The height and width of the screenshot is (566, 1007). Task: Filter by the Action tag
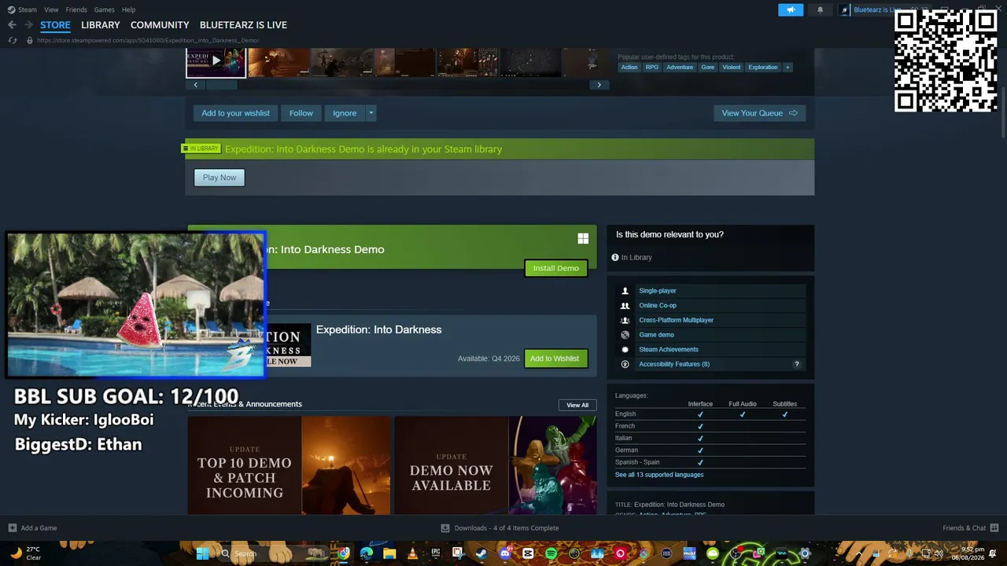click(x=629, y=68)
